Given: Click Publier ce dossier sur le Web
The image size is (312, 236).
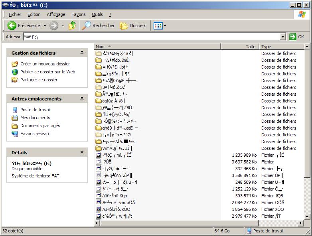Looking at the screenshot, I should [x=48, y=72].
